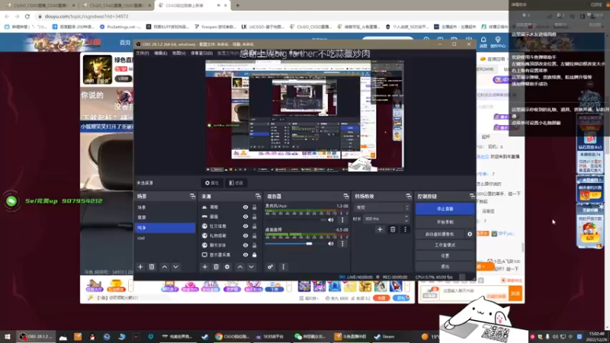Add a transition with the plus icon in 转场特效
The image size is (610, 343).
coord(380,230)
